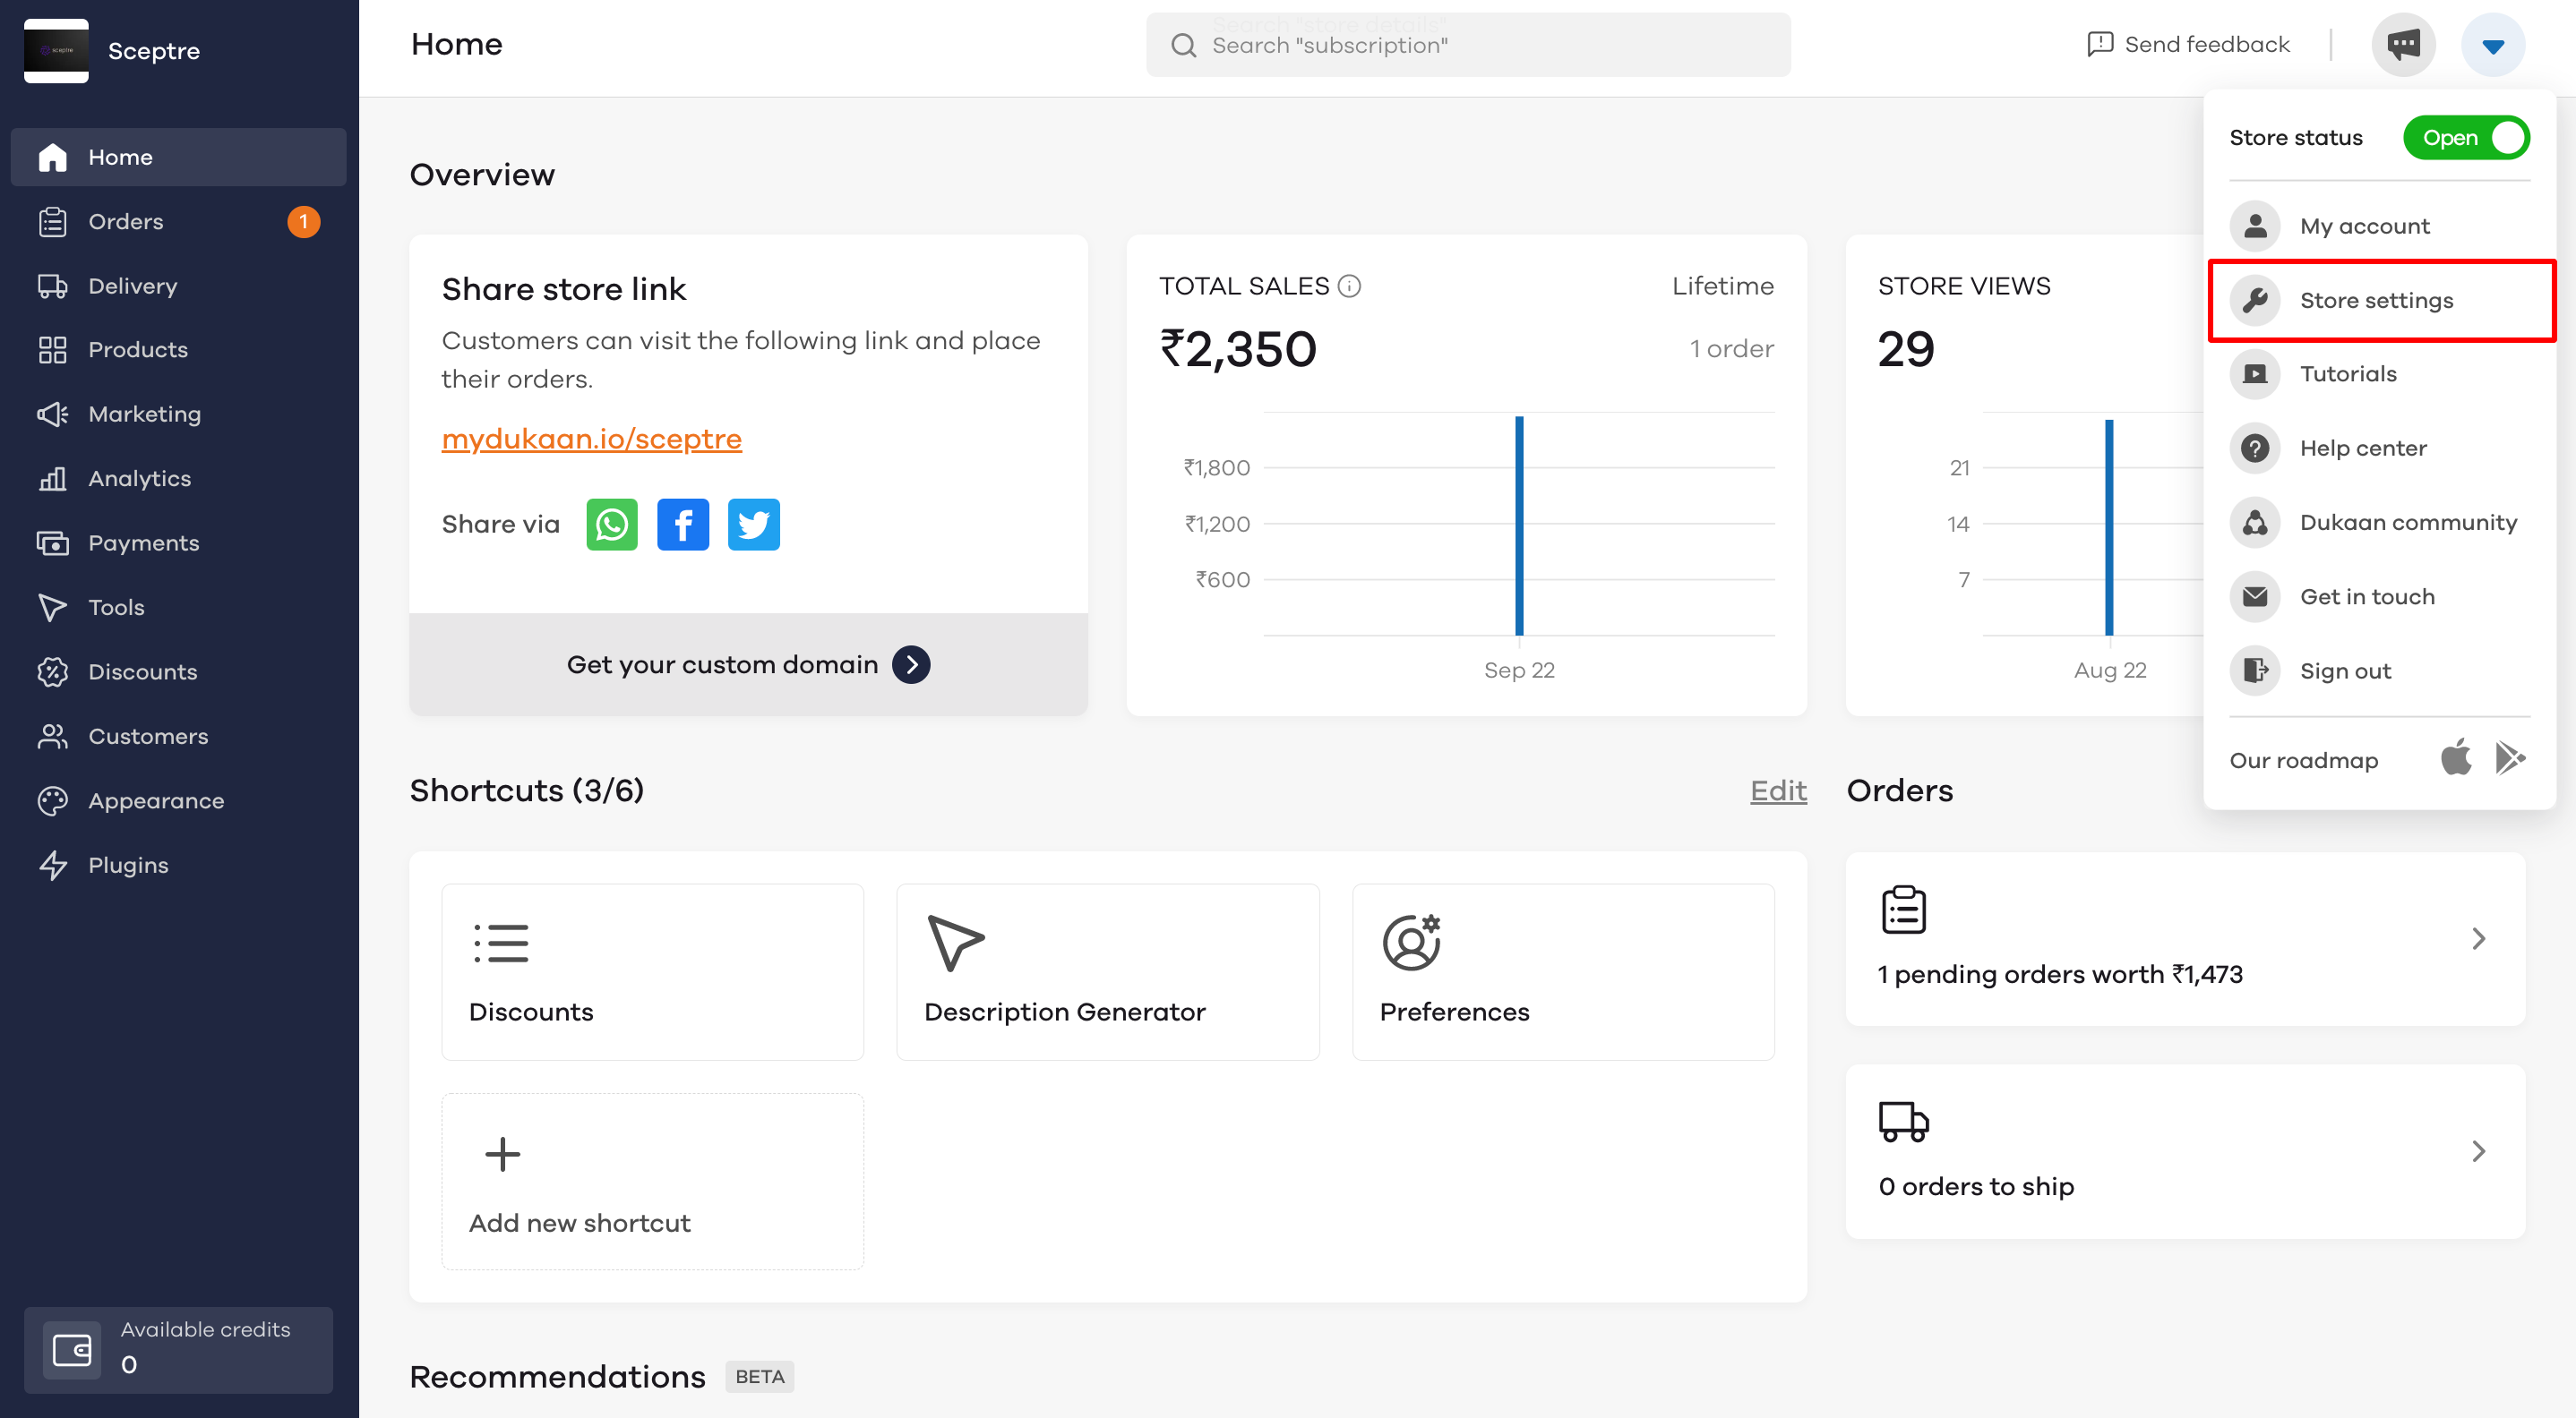This screenshot has height=1418, width=2576.
Task: Open Tutorials video icon entry
Action: pyautogui.click(x=2255, y=373)
